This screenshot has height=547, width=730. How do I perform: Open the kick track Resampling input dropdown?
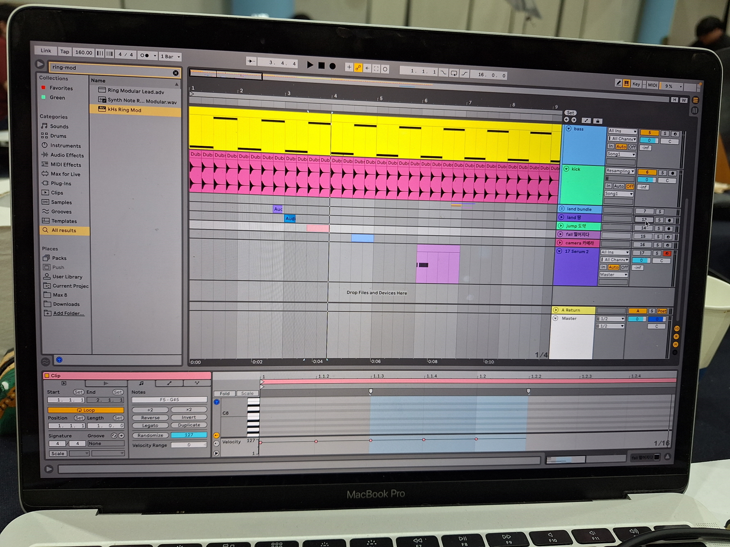(620, 171)
